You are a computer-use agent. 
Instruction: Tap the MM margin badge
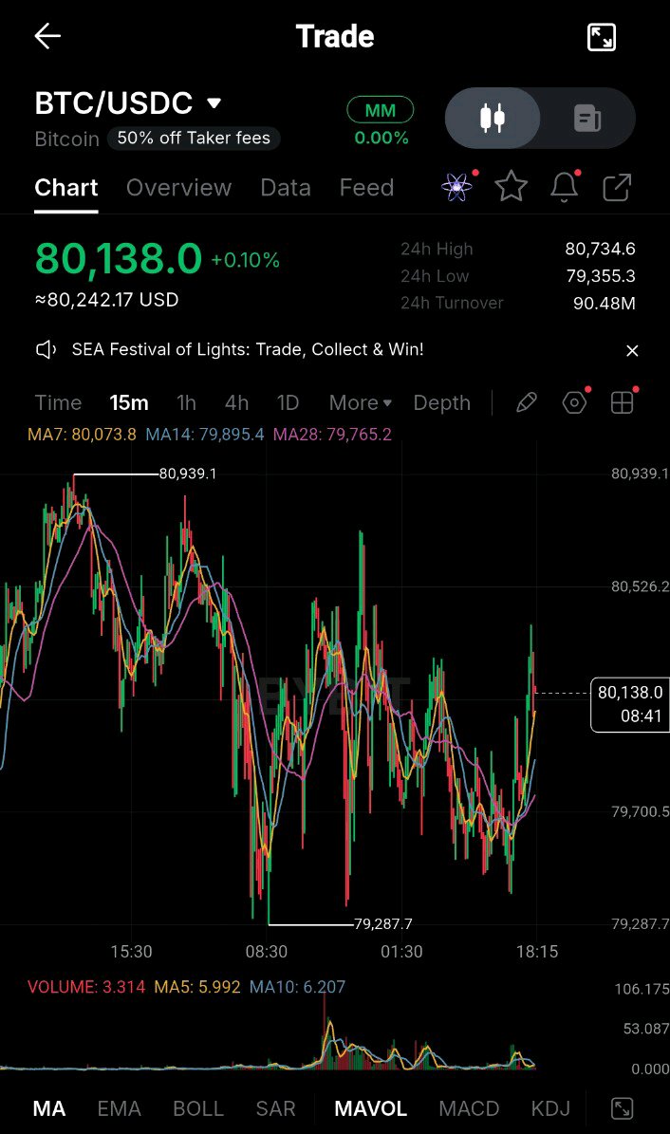380,110
